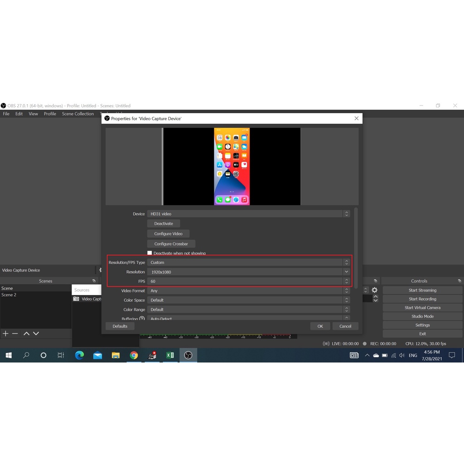Click the Buffering help question mark icon
This screenshot has height=464, width=464.
142,319
